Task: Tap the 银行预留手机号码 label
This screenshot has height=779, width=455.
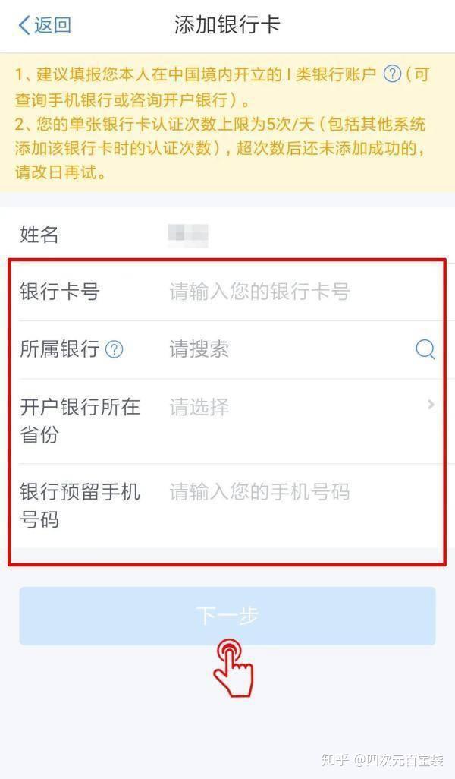Action: [80, 506]
